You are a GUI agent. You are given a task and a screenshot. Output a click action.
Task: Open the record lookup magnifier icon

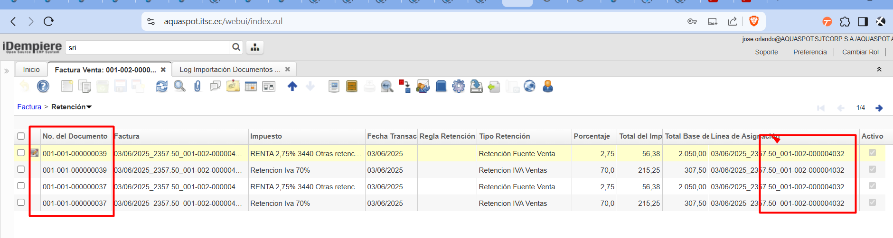tap(179, 86)
